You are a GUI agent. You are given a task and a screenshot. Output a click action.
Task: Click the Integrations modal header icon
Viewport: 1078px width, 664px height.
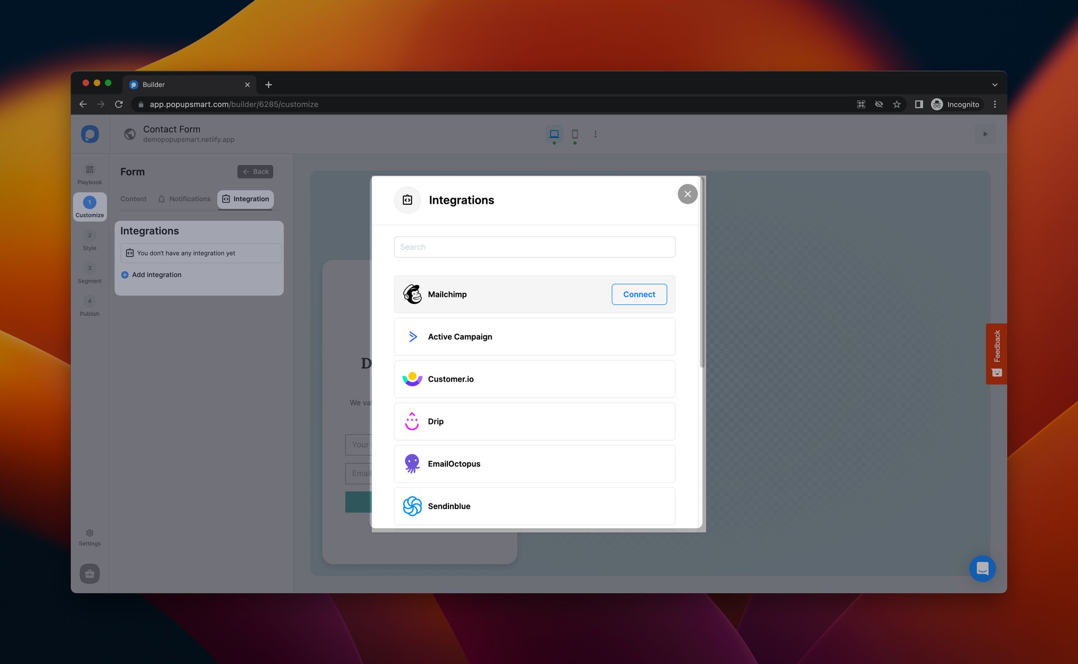(407, 200)
